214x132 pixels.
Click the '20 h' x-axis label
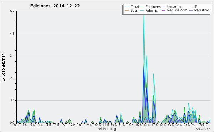179,125
